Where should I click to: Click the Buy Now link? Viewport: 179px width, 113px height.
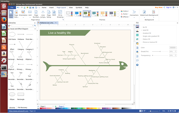point(159,7)
